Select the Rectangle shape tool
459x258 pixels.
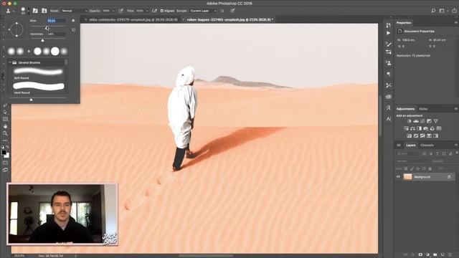point(5,120)
